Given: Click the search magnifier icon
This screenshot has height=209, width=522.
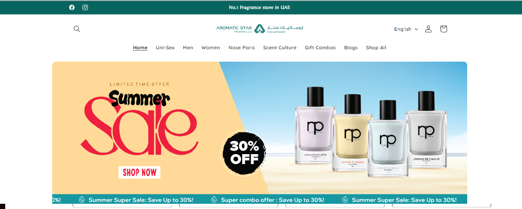Looking at the screenshot, I should (x=77, y=29).
